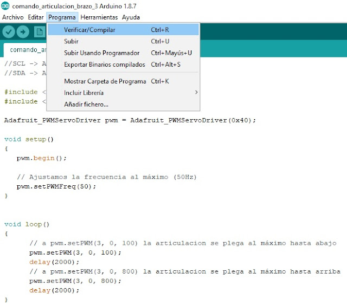Click the line pwm.setPWM(3, 0, 100);
This screenshot has width=347, height=306.
click(x=75, y=253)
